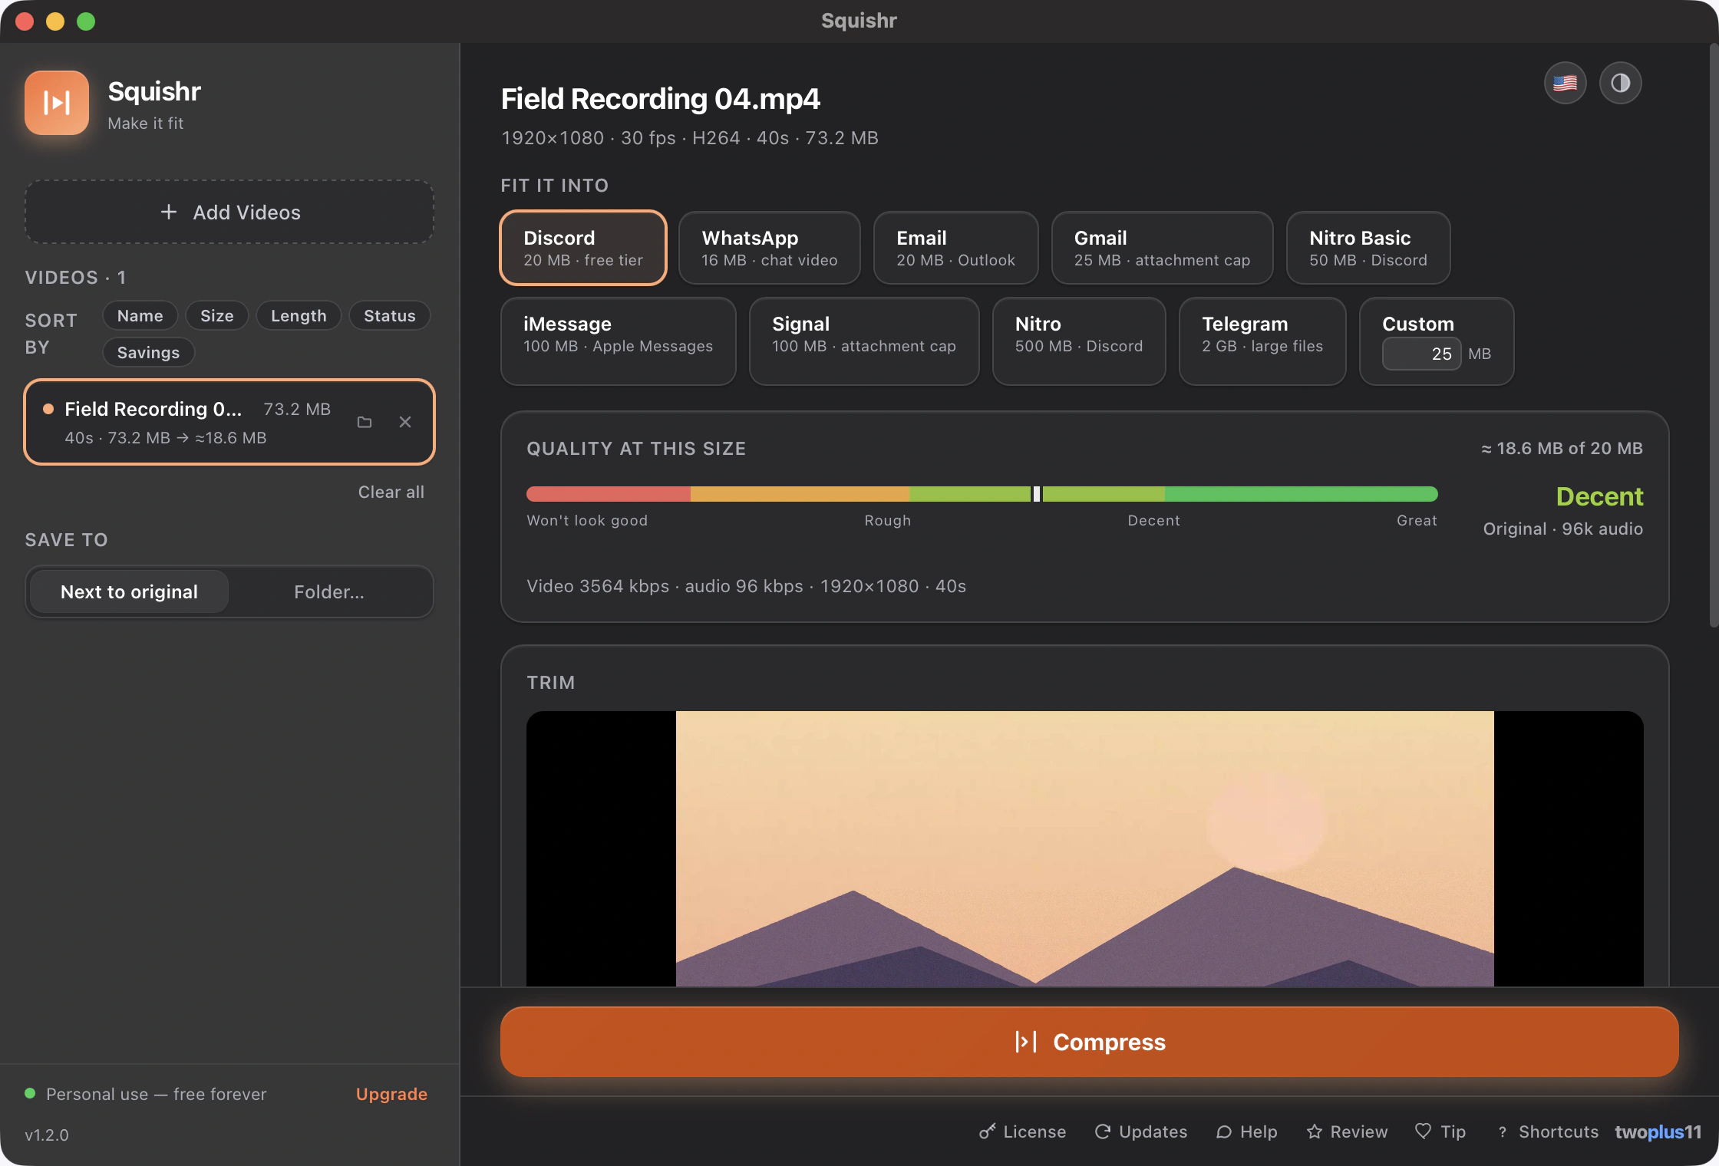
Task: Leave a Review via star icon
Action: coord(1347,1131)
